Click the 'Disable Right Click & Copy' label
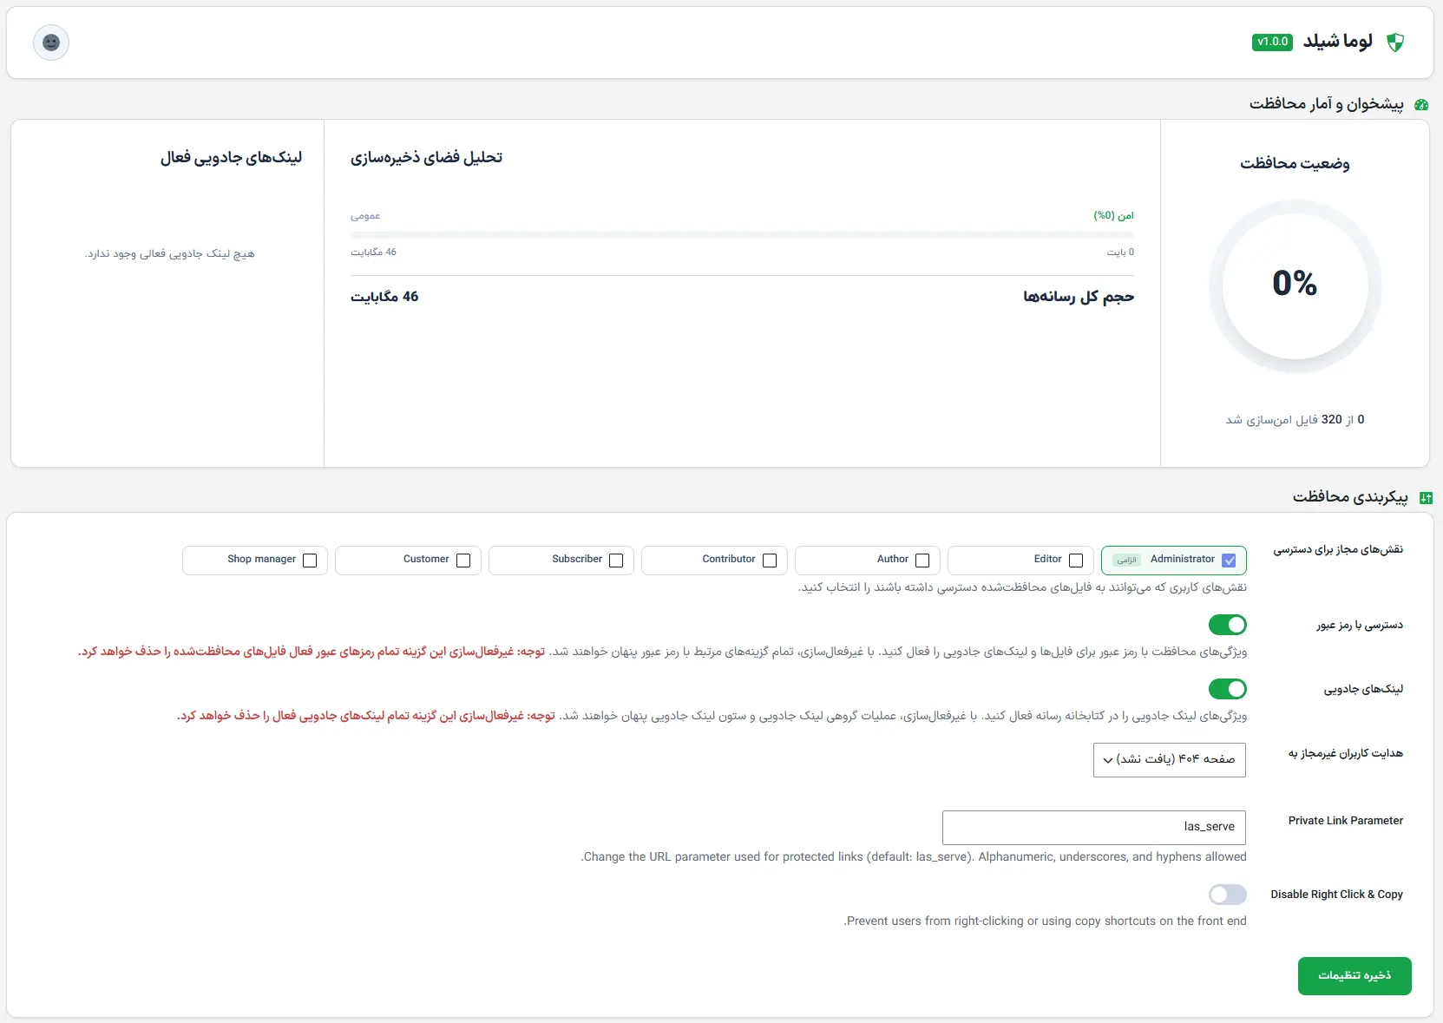This screenshot has width=1443, height=1023. [x=1337, y=895]
